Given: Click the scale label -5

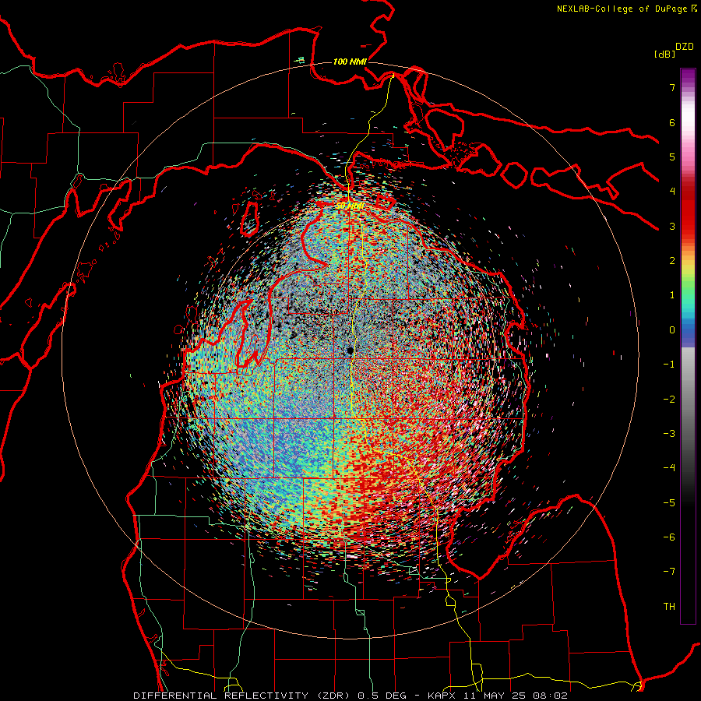Looking at the screenshot, I should click(x=669, y=503).
